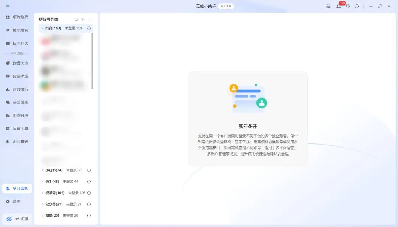Select 数据大盘 in the sidebar
Viewport: 398px width, 227px height.
coord(17,63)
